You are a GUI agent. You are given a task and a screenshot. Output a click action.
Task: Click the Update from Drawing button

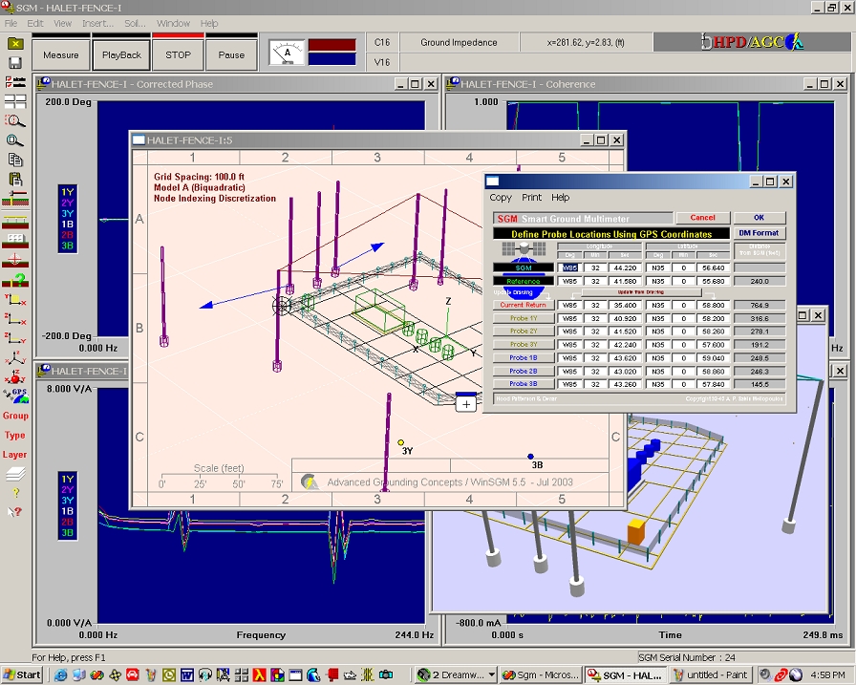(641, 292)
